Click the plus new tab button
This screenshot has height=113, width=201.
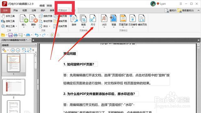(33, 40)
